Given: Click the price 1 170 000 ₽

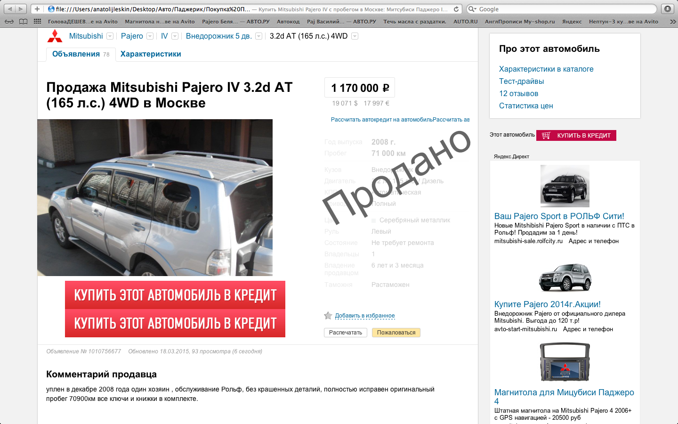Looking at the screenshot, I should click(x=360, y=88).
